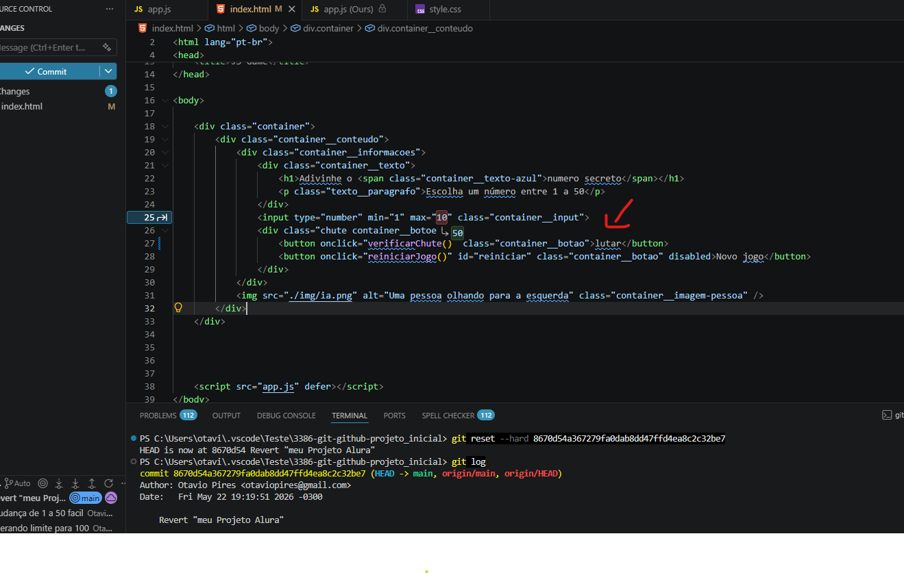This screenshot has width=904, height=573.
Task: Click the Pull icon in graph toolbar
Action: point(75,483)
